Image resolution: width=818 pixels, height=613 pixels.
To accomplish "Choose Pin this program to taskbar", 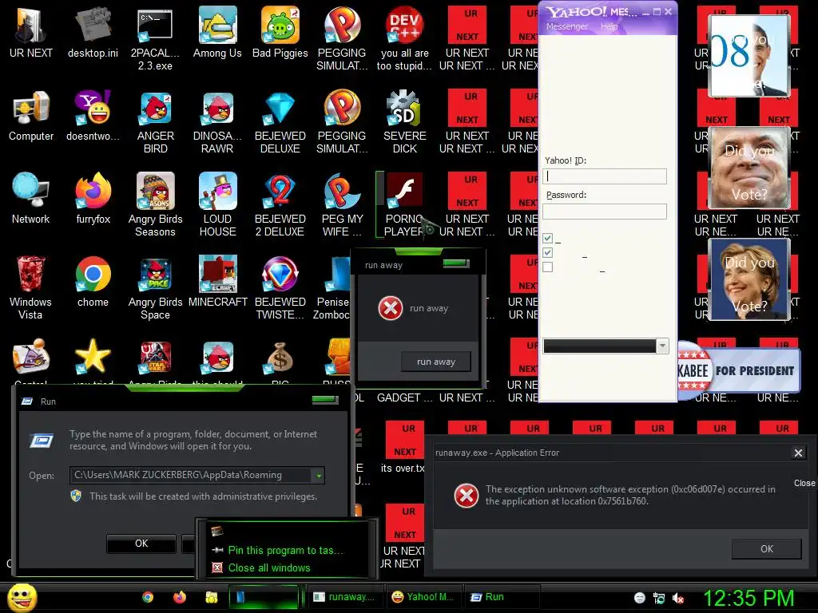I will [x=285, y=551].
